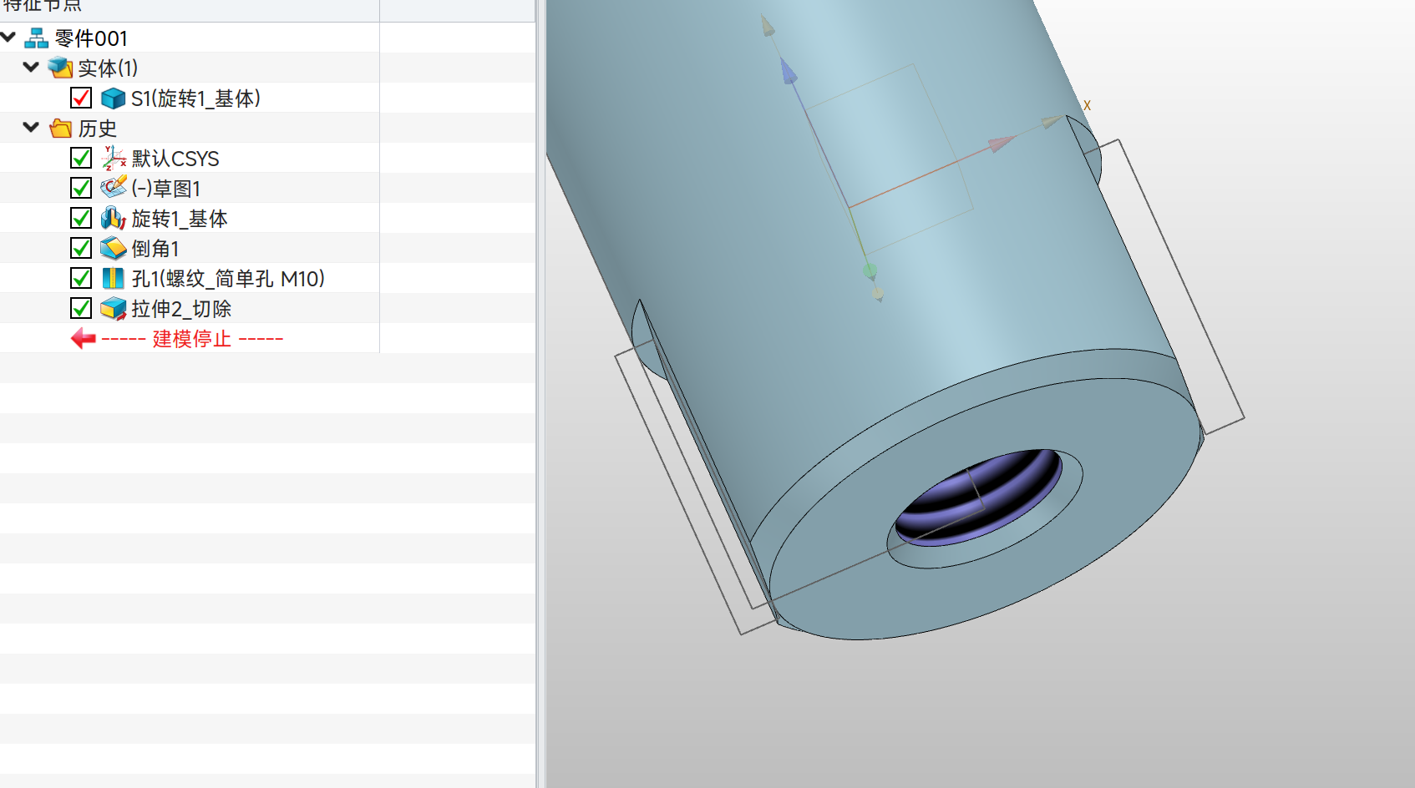Select the (-)草图1 text
Viewport: 1415px width, 788px height.
(166, 189)
